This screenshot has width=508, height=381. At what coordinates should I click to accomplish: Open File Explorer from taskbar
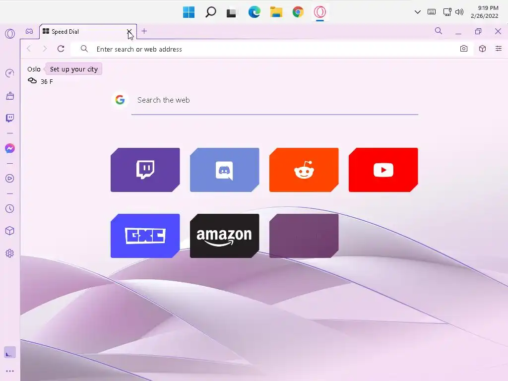pyautogui.click(x=276, y=12)
